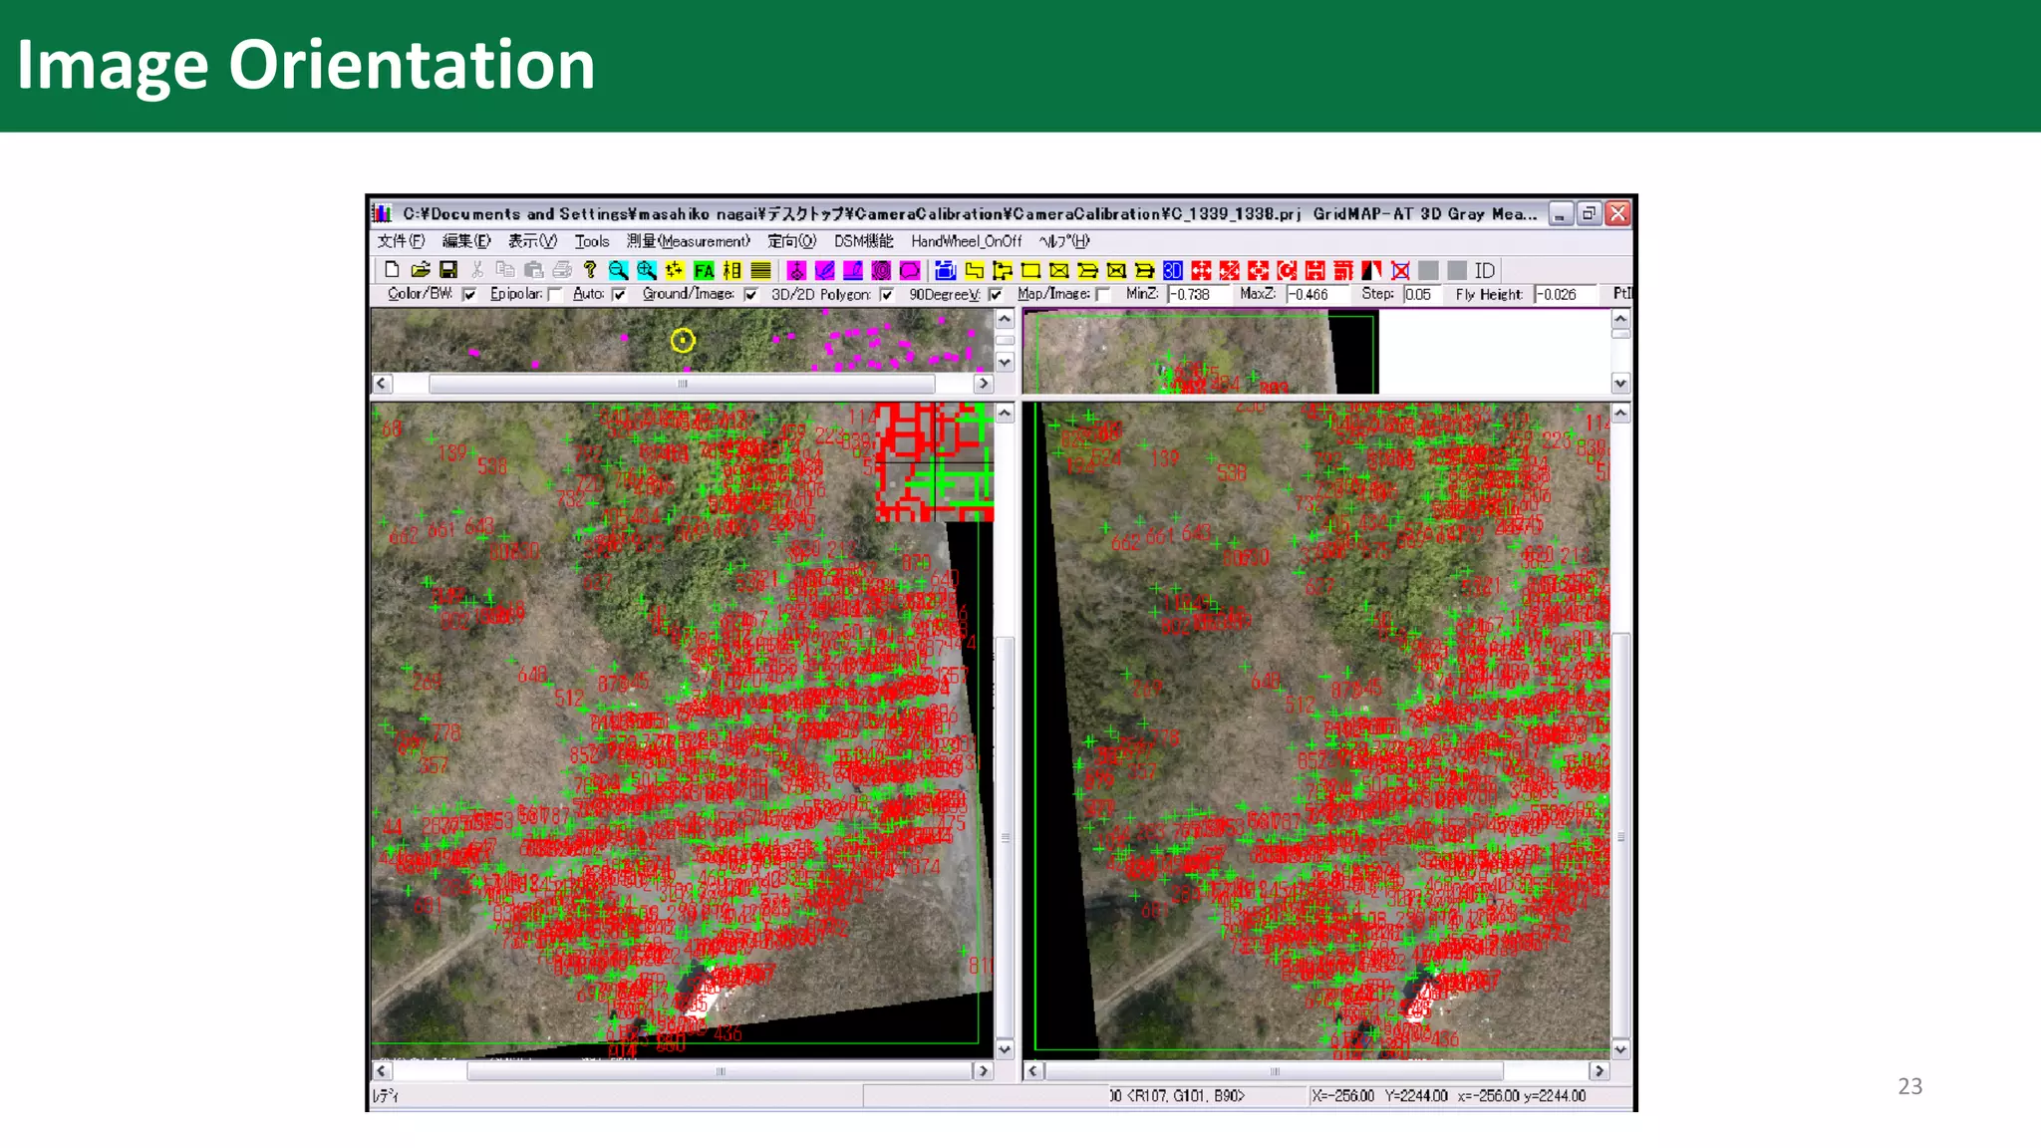Viewport: 2041px width, 1148px height.
Task: Select the magenta survey point marker icon
Action: [796, 270]
